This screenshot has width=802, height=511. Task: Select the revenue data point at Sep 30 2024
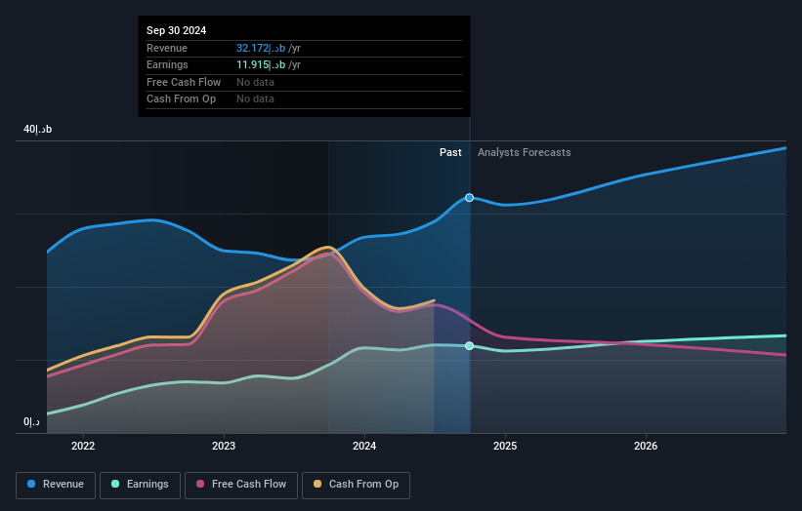[469, 198]
